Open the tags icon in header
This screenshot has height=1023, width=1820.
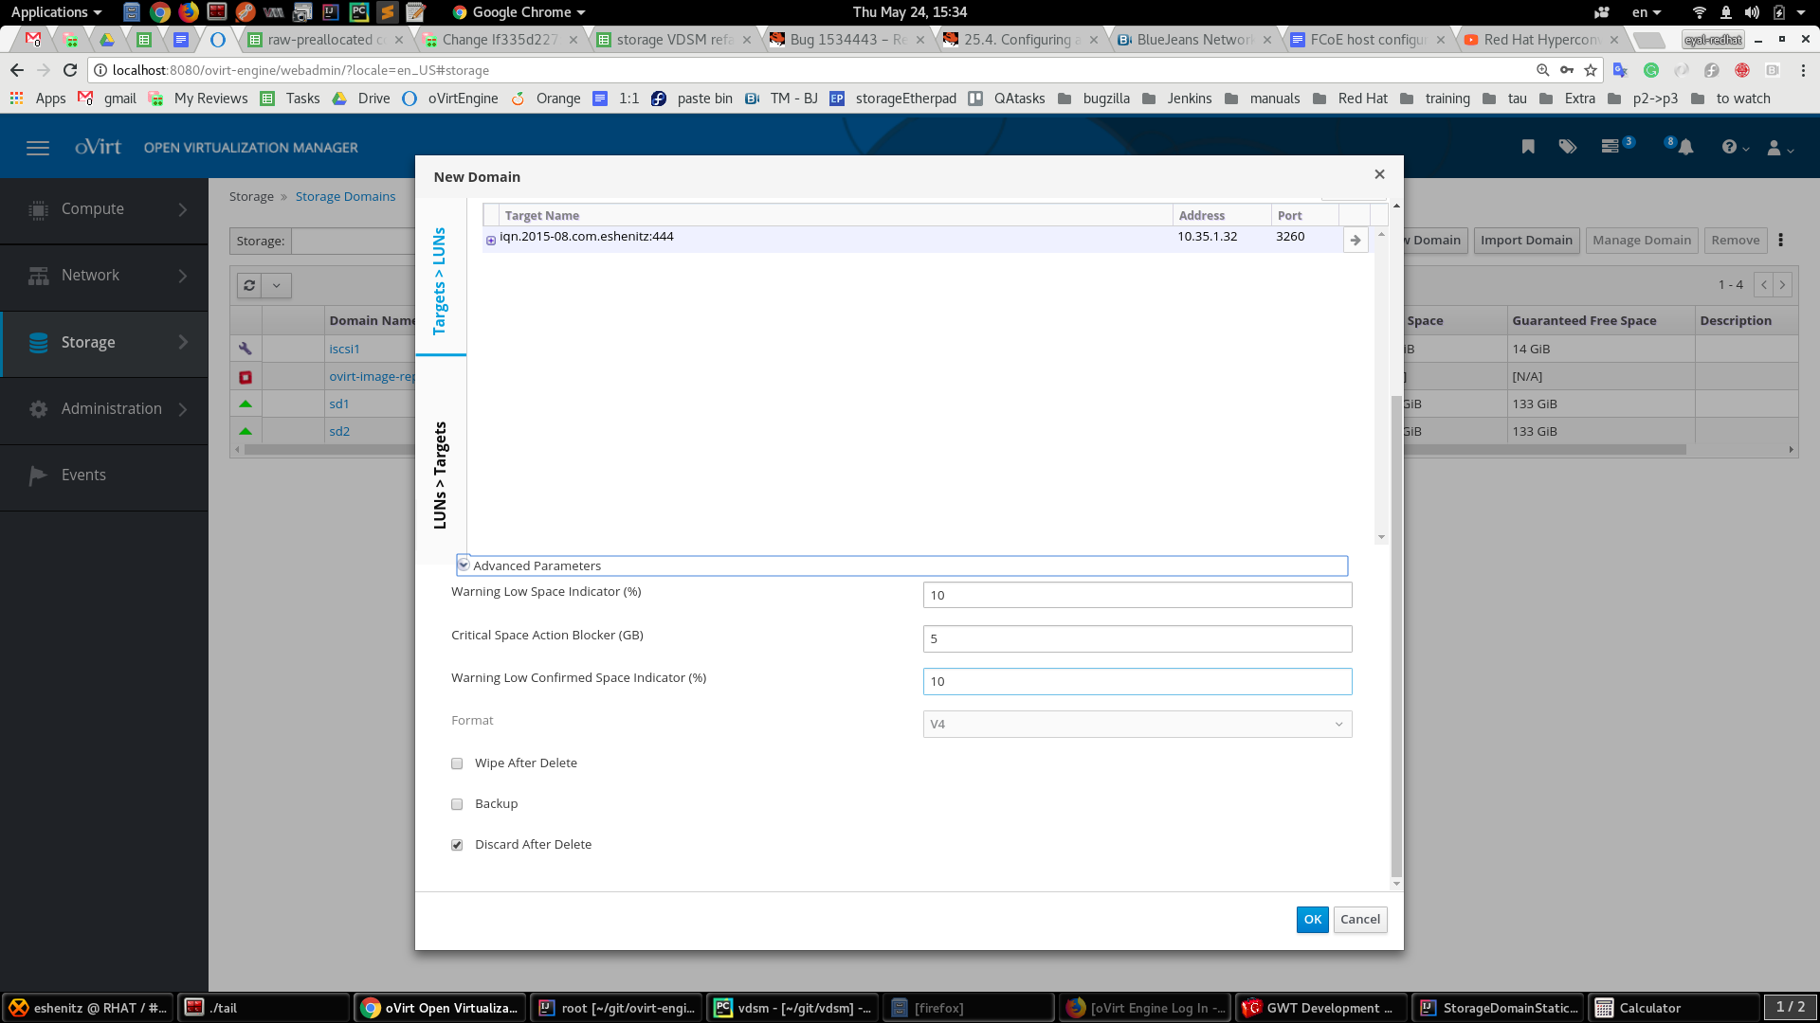point(1568,147)
